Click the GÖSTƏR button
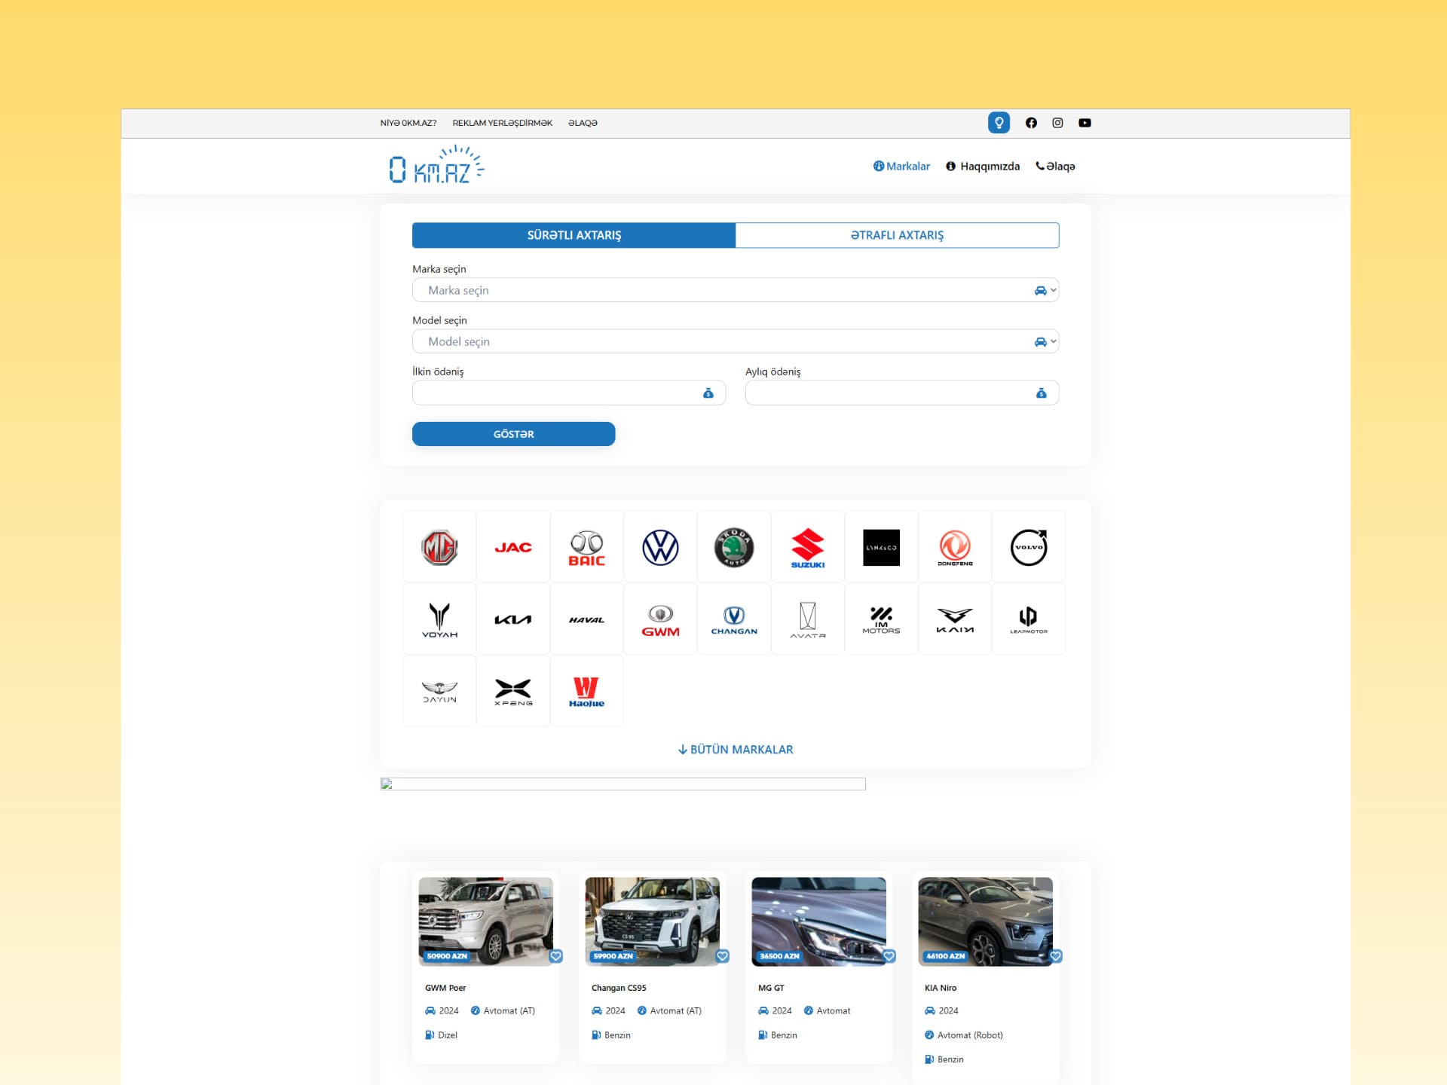The height and width of the screenshot is (1085, 1447). (x=513, y=434)
